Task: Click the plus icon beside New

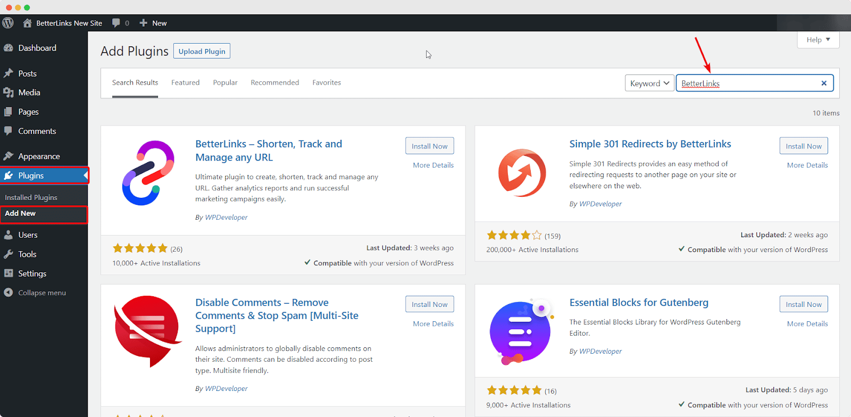Action: click(143, 23)
